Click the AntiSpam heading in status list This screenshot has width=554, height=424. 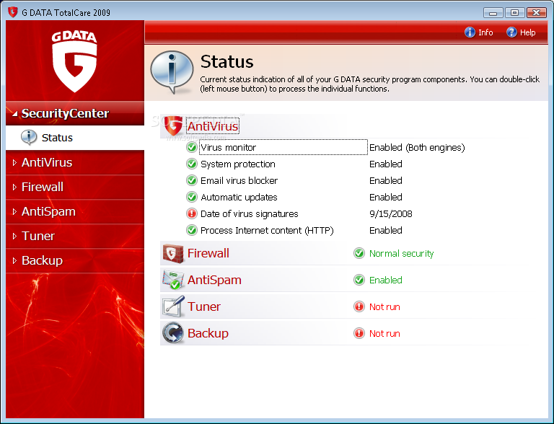[214, 280]
